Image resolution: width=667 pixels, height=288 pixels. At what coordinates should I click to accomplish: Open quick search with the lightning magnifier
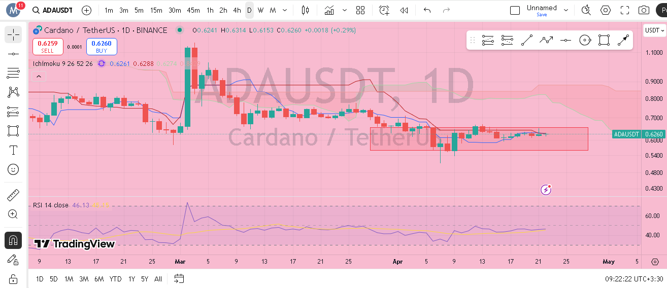[586, 10]
